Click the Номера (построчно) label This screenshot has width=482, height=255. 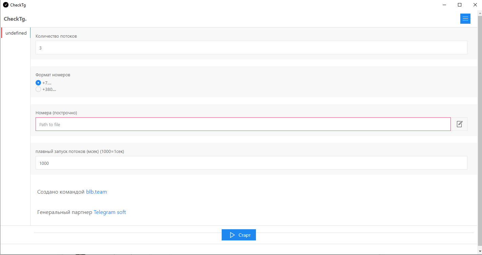(56, 113)
